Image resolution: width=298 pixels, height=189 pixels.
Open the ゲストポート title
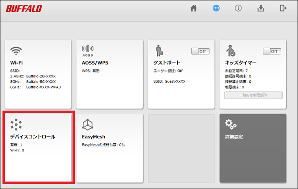pos(167,63)
